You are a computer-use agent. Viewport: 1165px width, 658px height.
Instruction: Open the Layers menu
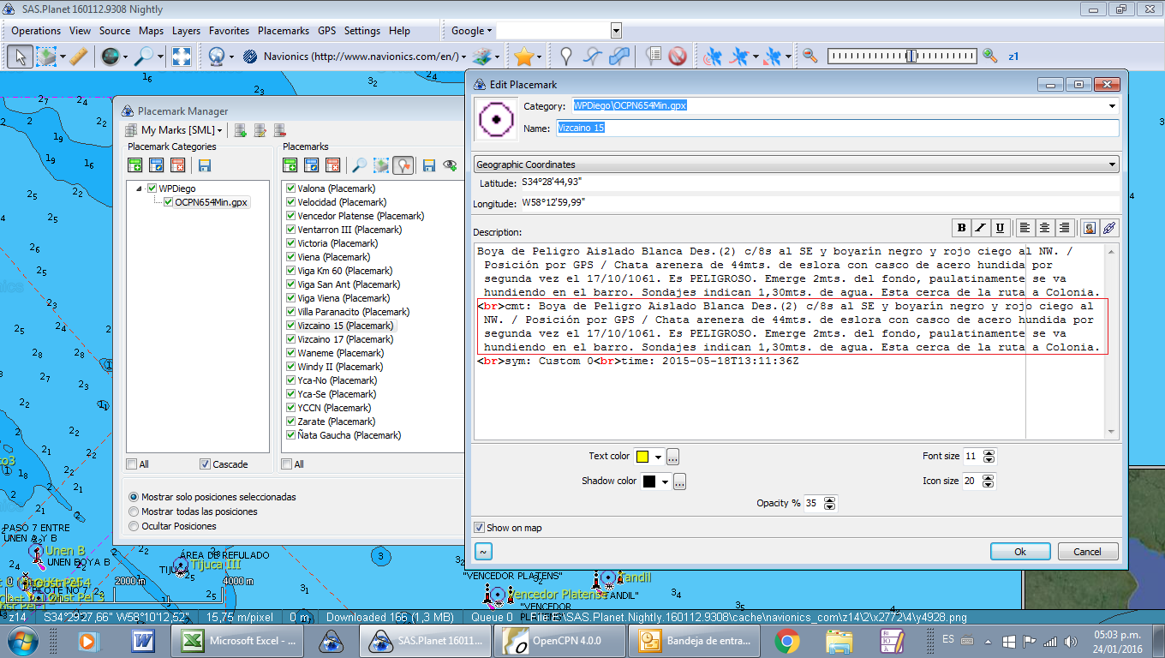click(186, 31)
